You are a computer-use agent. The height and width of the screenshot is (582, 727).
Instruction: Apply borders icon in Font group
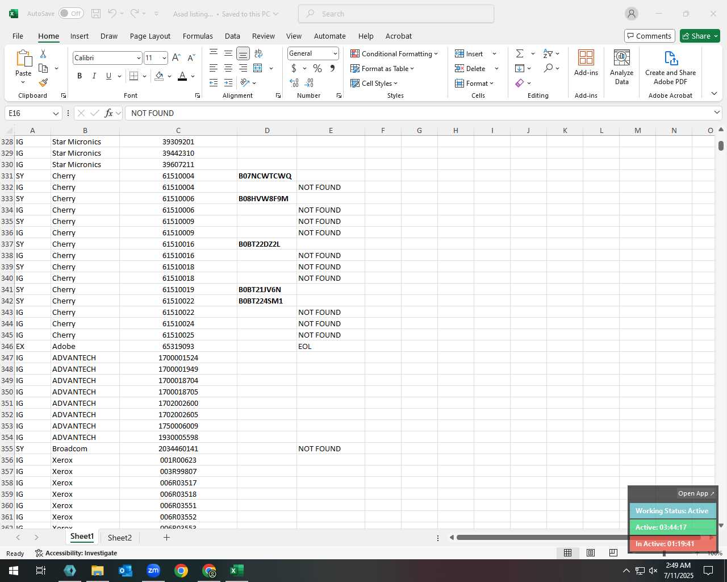(134, 76)
